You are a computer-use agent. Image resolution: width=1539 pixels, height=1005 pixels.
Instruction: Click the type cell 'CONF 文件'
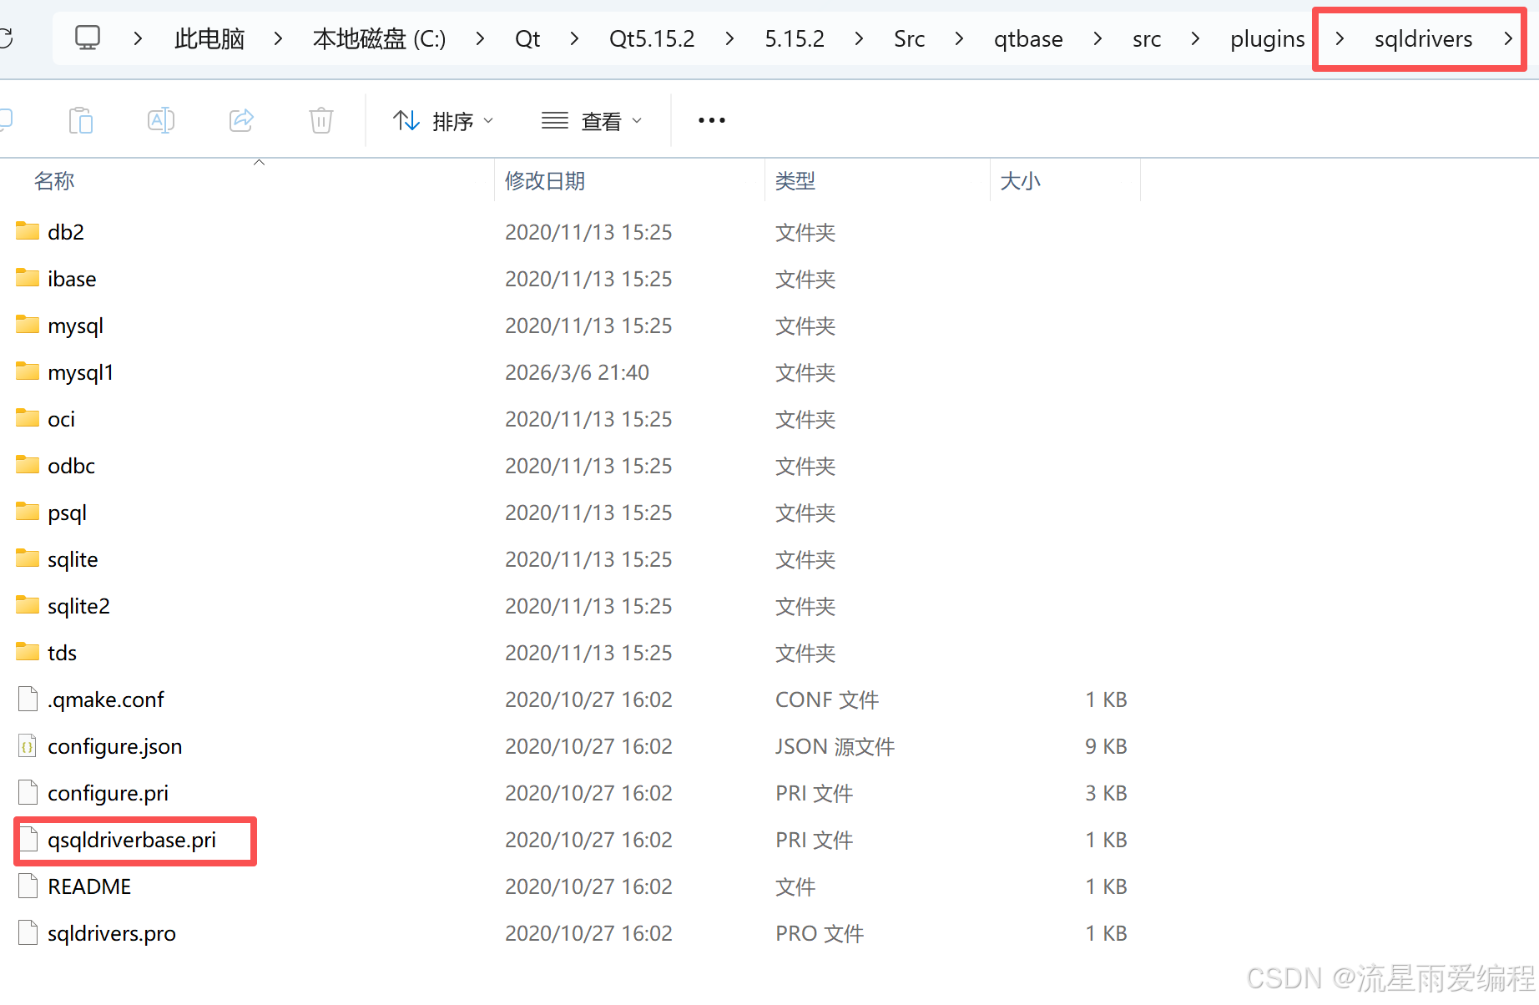827,699
